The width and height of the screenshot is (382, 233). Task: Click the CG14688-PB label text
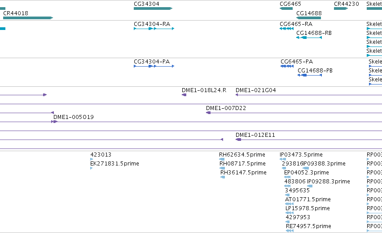(315, 71)
